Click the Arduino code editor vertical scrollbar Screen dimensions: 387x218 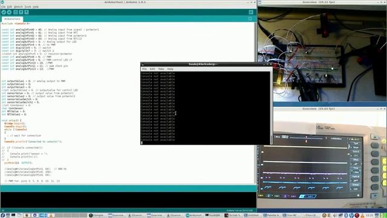pos(256,102)
